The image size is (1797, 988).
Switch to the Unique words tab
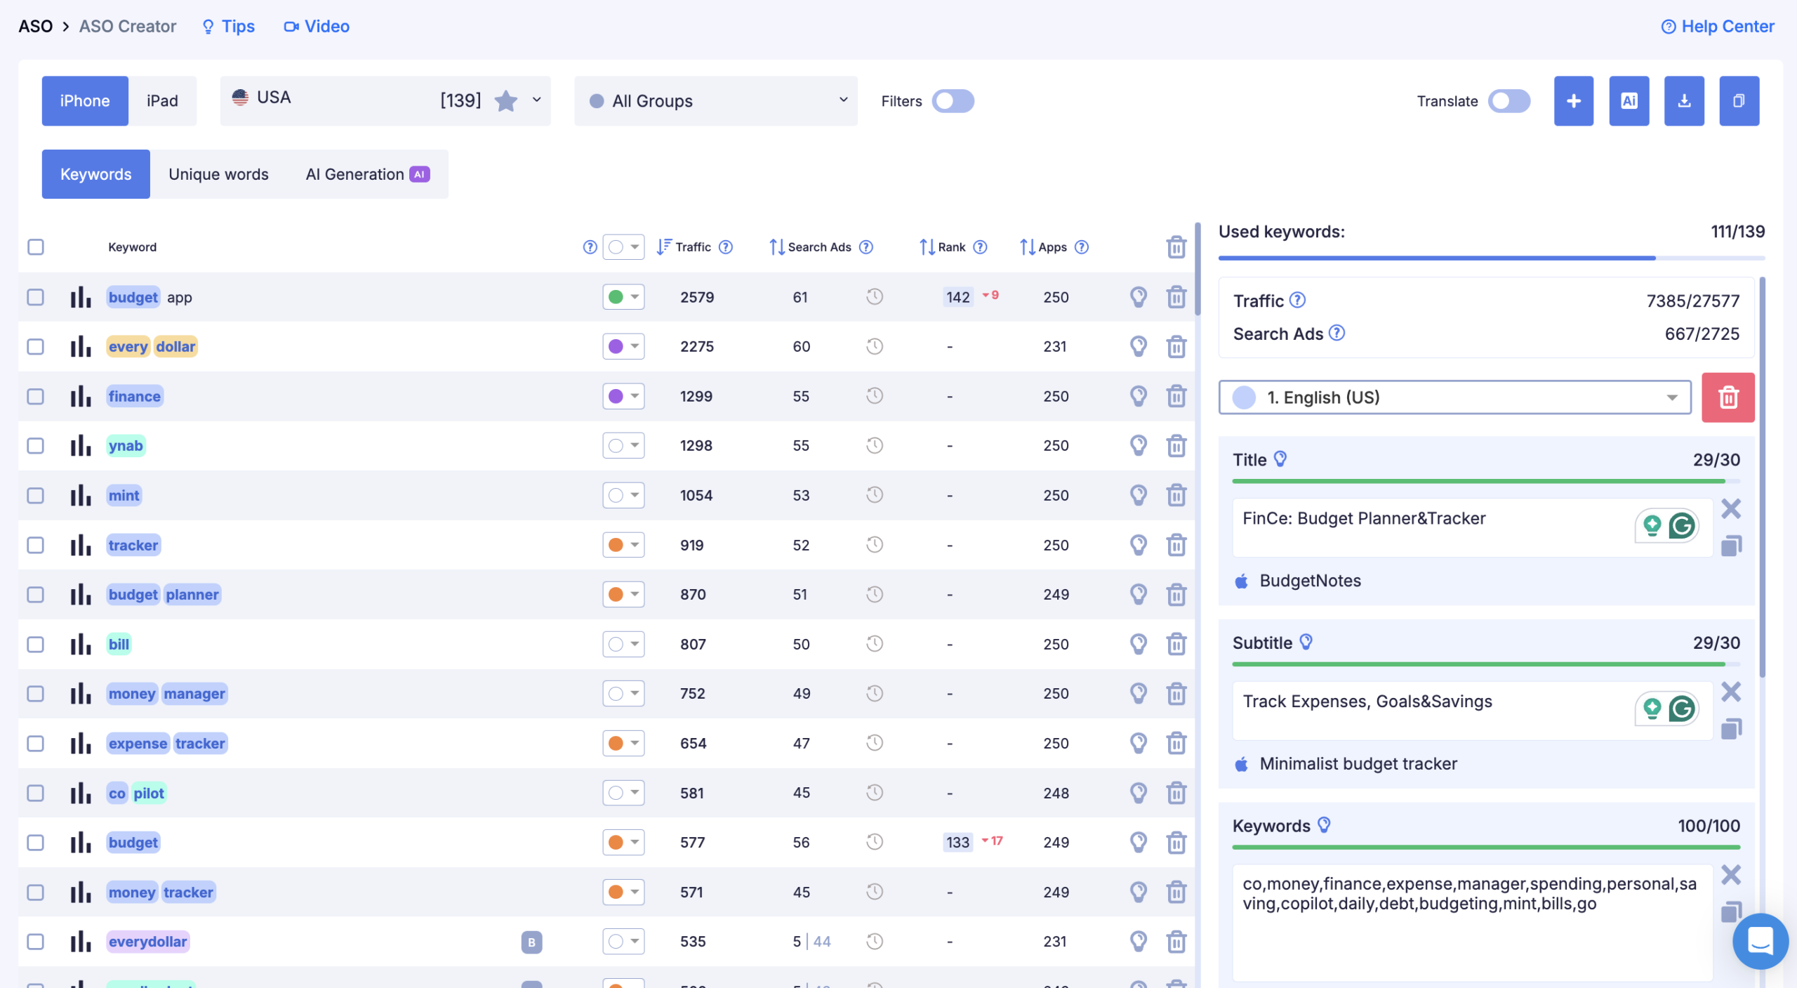(218, 174)
